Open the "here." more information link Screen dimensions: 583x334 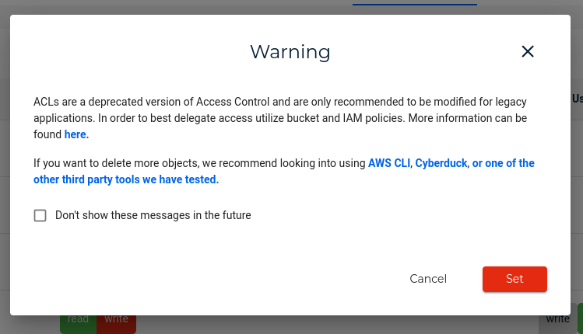(76, 134)
